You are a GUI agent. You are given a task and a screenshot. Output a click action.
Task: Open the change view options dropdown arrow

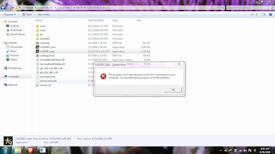[x=256, y=15]
